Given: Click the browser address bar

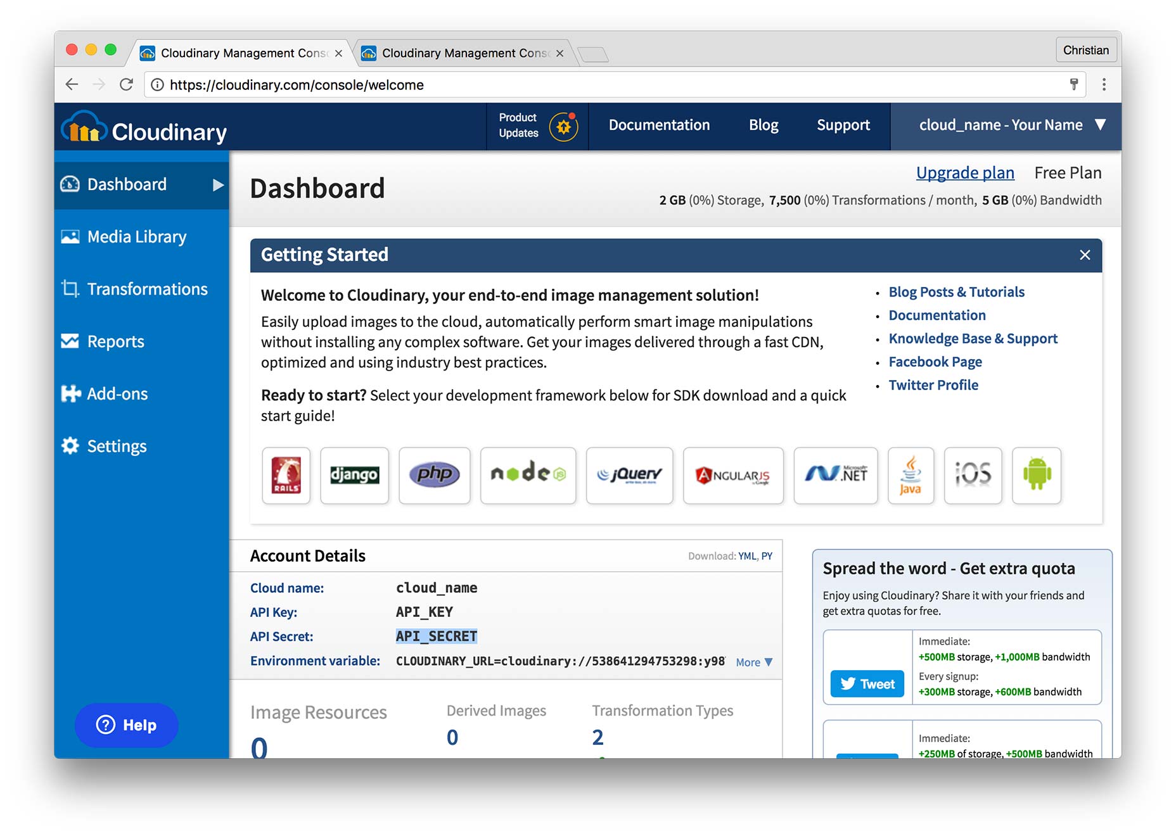Looking at the screenshot, I should pos(615,84).
